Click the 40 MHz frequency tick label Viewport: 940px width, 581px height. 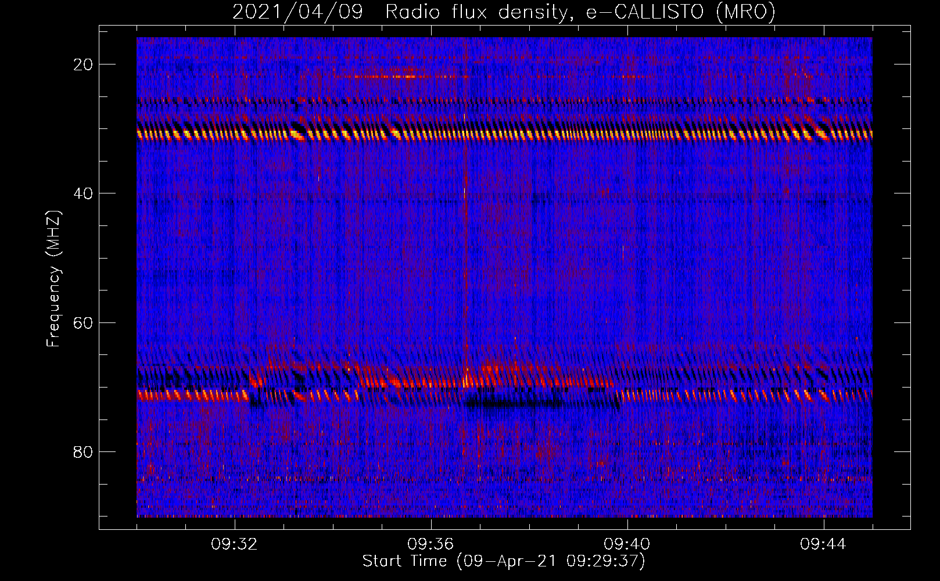84,193
